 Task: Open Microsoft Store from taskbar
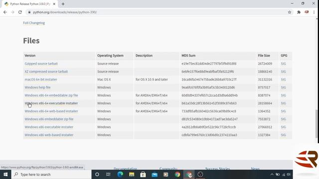point(143,175)
